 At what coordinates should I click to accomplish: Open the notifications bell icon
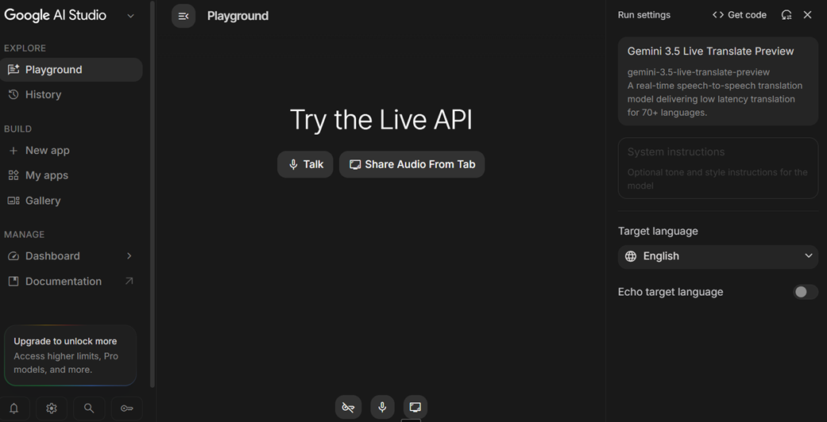14,409
